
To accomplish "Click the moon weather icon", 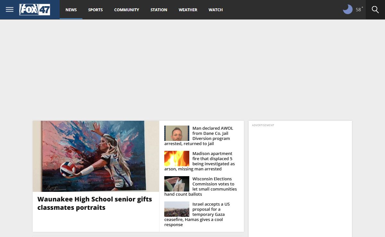I will pyautogui.click(x=348, y=9).
